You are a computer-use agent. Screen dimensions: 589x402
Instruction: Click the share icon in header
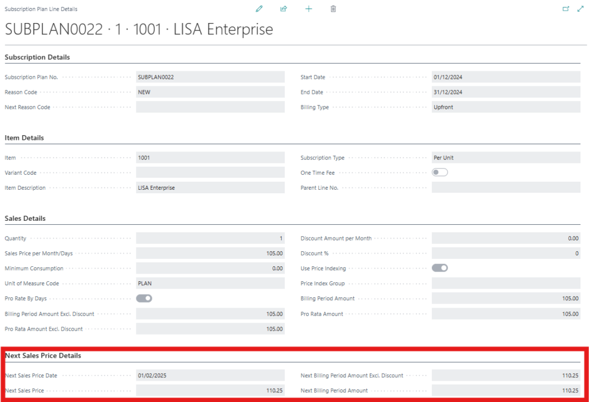tap(284, 9)
